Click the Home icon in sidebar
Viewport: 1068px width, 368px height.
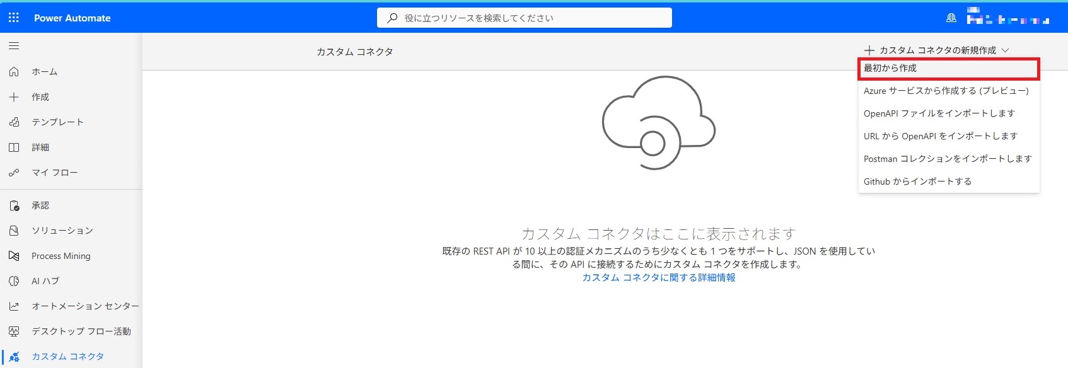(14, 72)
